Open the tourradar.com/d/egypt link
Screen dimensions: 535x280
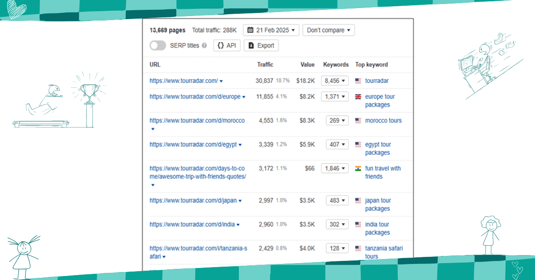click(x=193, y=145)
